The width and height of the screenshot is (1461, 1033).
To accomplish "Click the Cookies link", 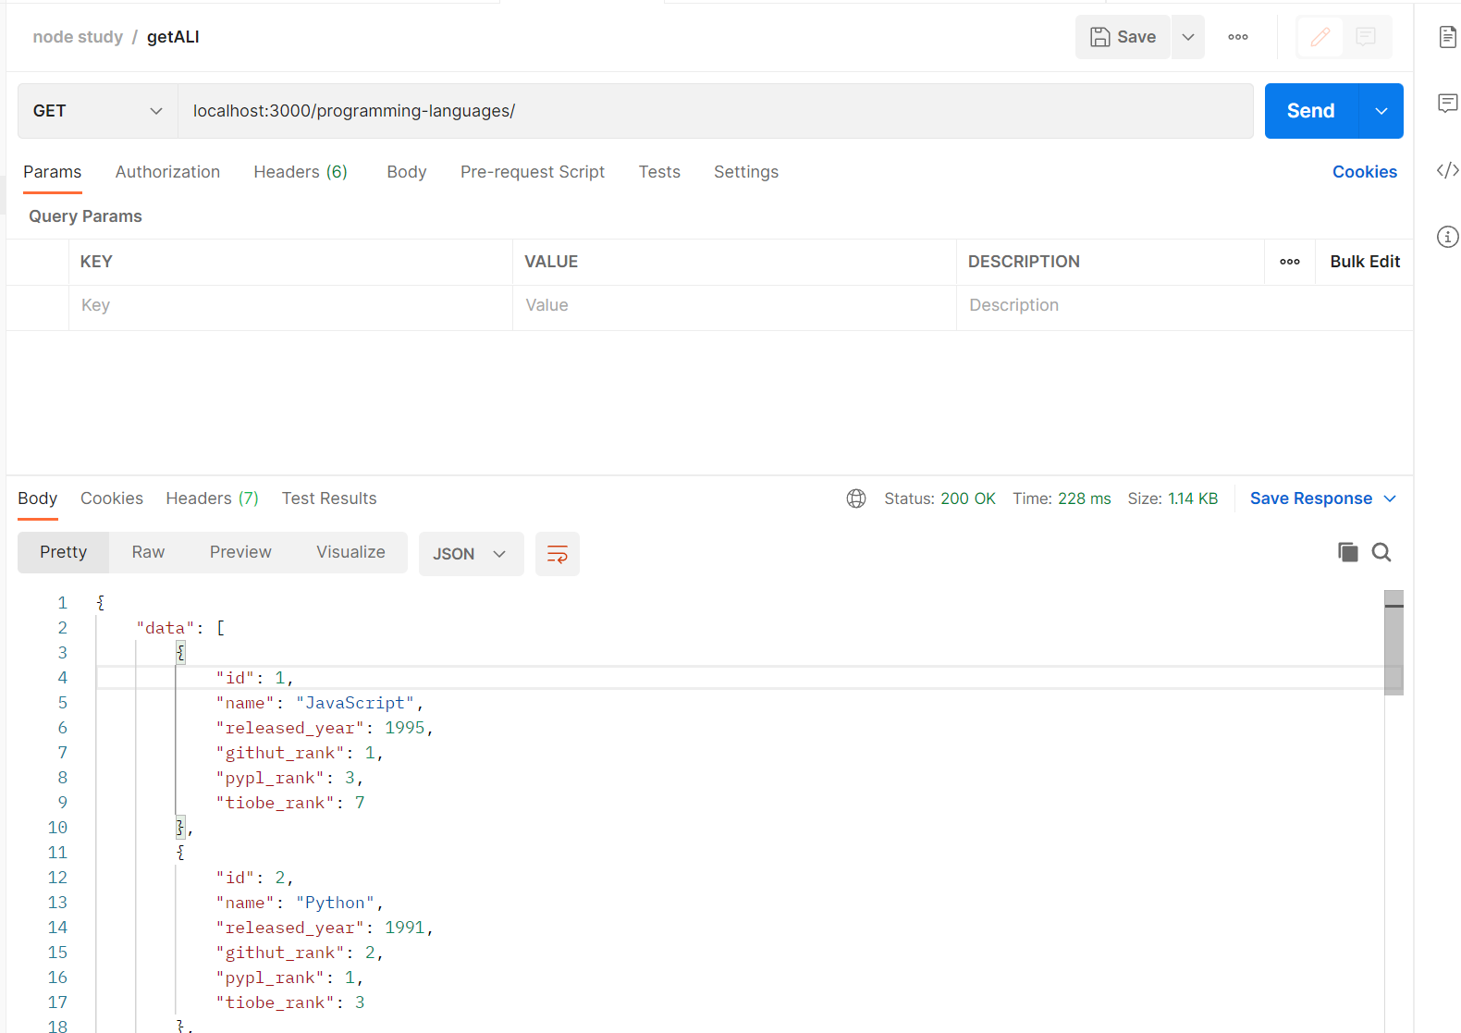I will click(x=1365, y=172).
